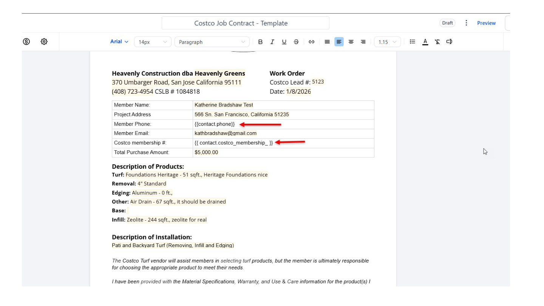Image resolution: width=544 pixels, height=306 pixels.
Task: Open the Paragraph style dropdown
Action: click(x=212, y=42)
